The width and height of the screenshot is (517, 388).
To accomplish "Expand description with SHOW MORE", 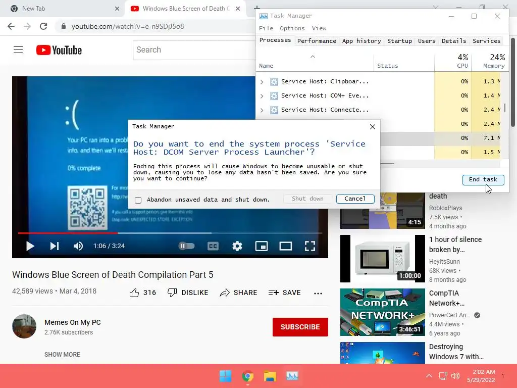I will 62,354.
